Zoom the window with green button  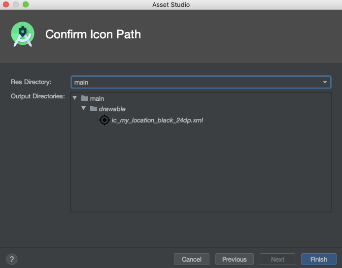pyautogui.click(x=26, y=4)
